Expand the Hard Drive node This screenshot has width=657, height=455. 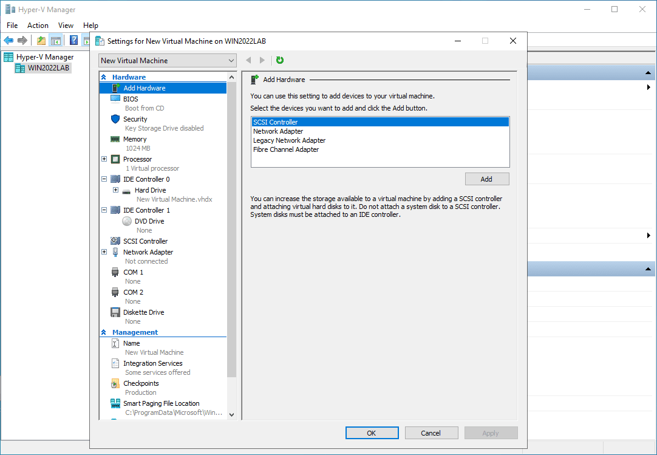115,190
